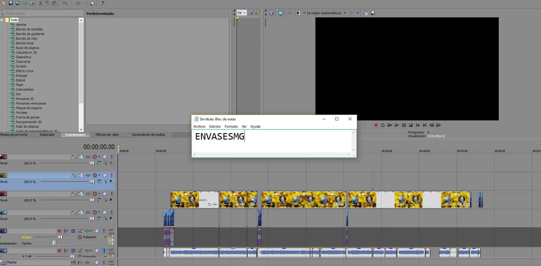Open Project Properties from the top toolbar
The image size is (541, 266).
[x=32, y=3]
